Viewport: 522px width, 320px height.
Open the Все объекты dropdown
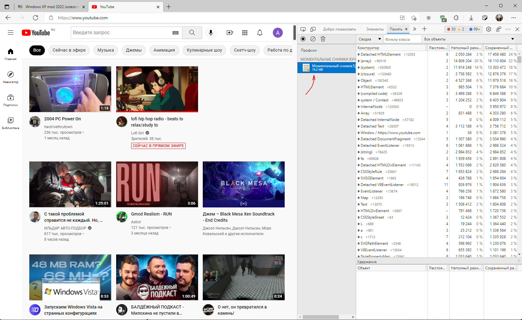coord(468,39)
